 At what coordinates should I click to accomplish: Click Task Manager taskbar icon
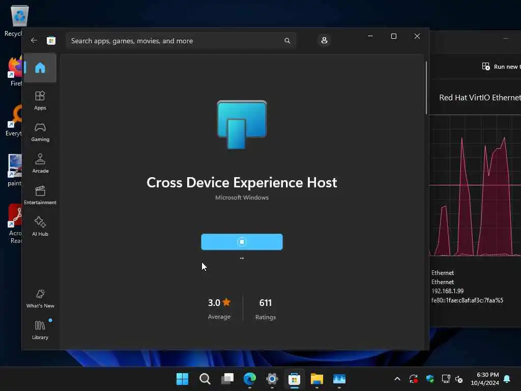tap(339, 379)
